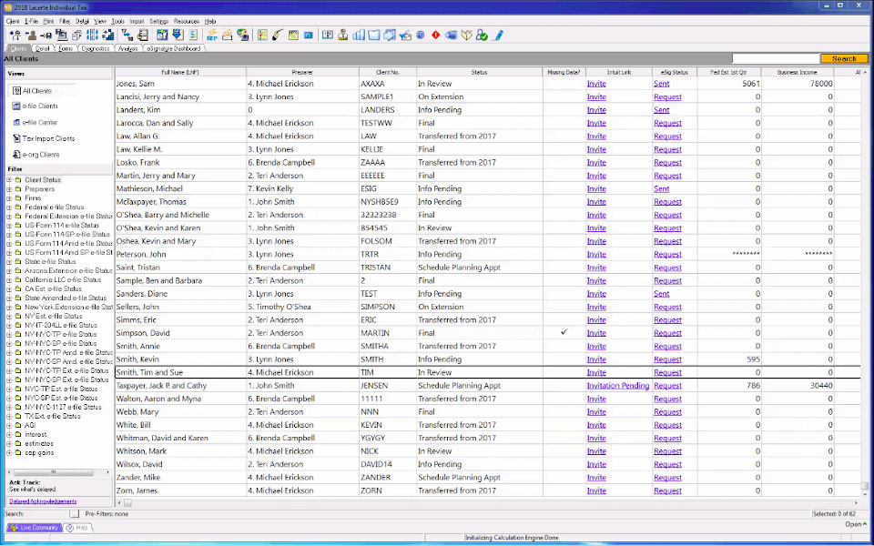The width and height of the screenshot is (874, 546).
Task: Expand the CA Est. e-file Status node
Action: coord(9,288)
